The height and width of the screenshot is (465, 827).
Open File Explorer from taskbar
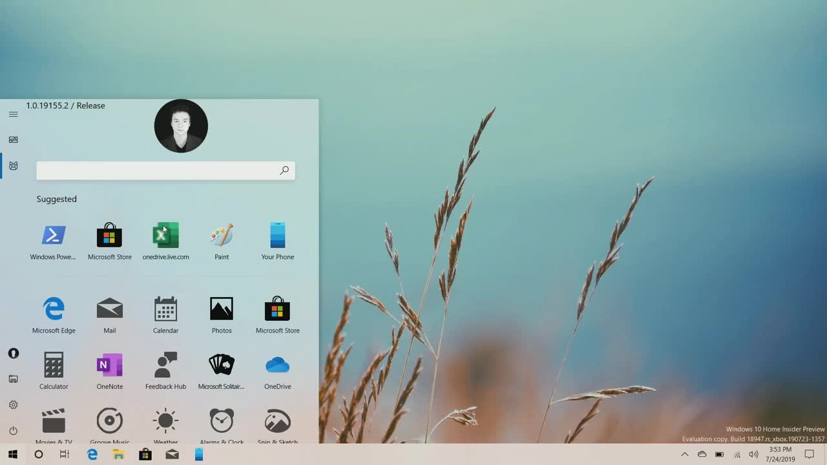click(x=118, y=455)
